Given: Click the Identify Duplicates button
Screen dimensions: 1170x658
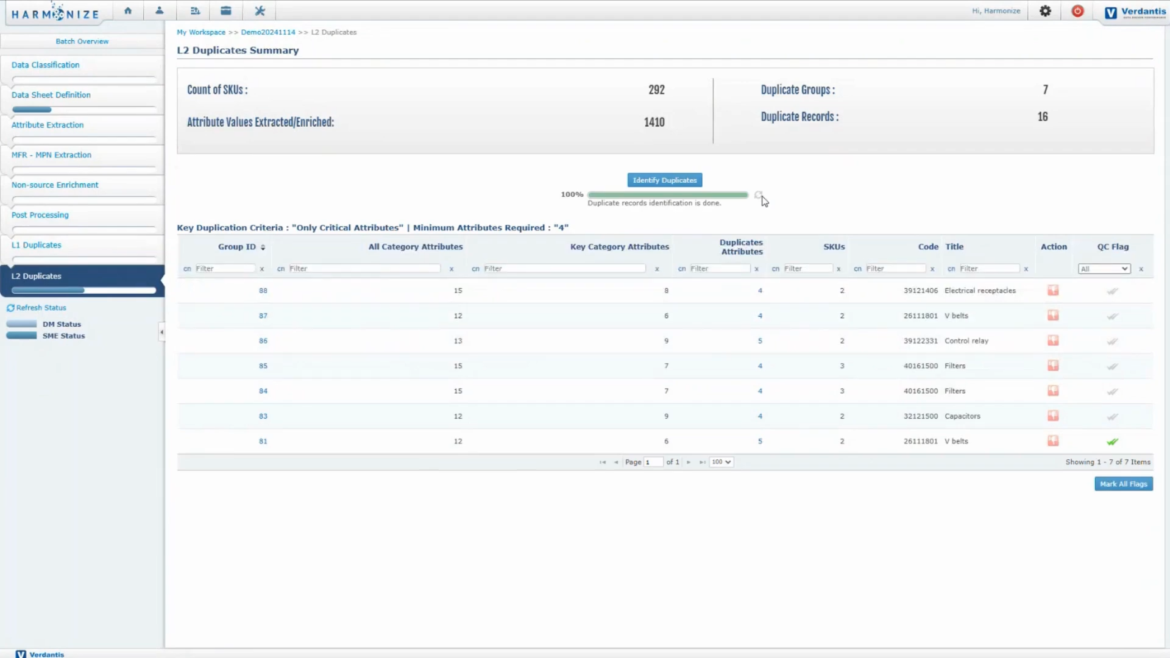Looking at the screenshot, I should [664, 180].
